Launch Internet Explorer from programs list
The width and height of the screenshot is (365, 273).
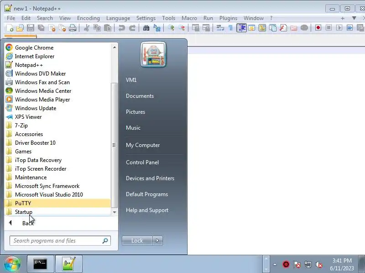pyautogui.click(x=57, y=56)
